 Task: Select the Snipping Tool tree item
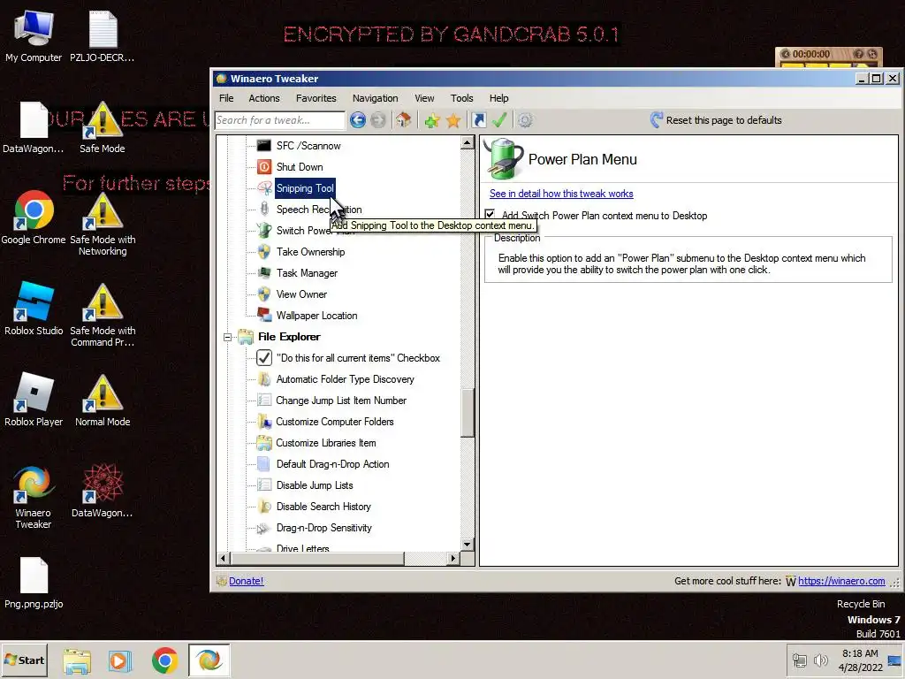point(305,188)
